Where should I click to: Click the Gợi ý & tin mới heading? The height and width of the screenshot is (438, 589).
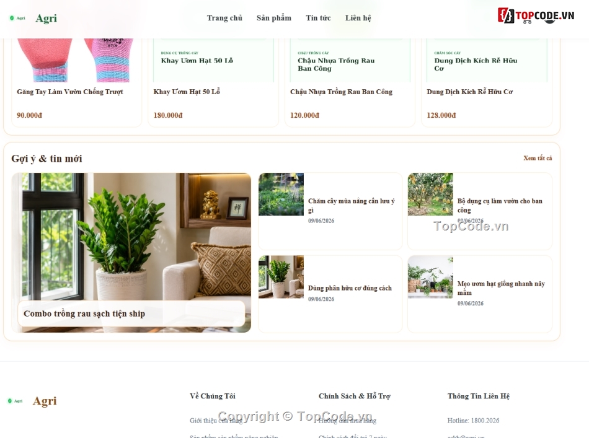[46, 159]
